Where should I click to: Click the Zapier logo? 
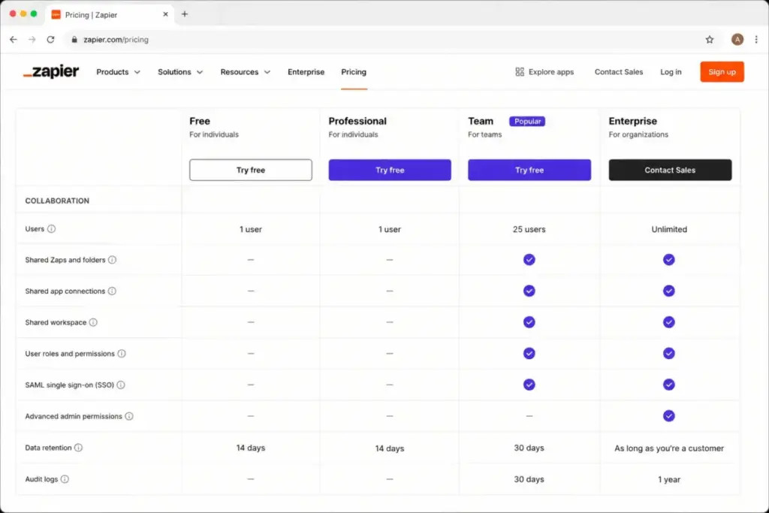(x=51, y=71)
